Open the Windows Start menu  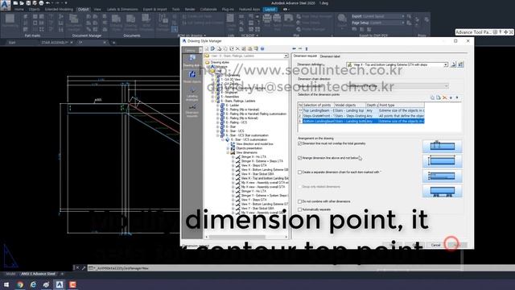point(6,284)
